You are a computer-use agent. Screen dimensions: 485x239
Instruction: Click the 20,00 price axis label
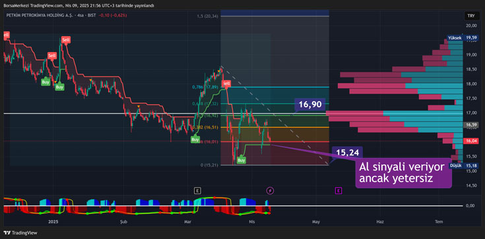(x=470, y=26)
